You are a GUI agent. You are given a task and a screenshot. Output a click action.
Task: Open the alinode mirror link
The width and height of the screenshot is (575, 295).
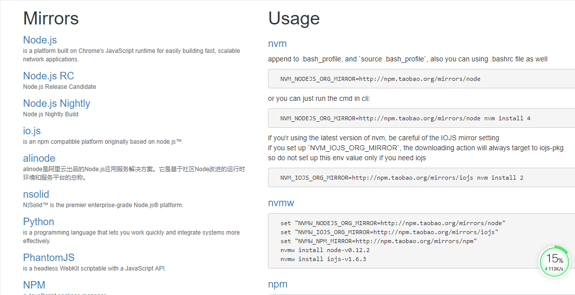pyautogui.click(x=39, y=158)
